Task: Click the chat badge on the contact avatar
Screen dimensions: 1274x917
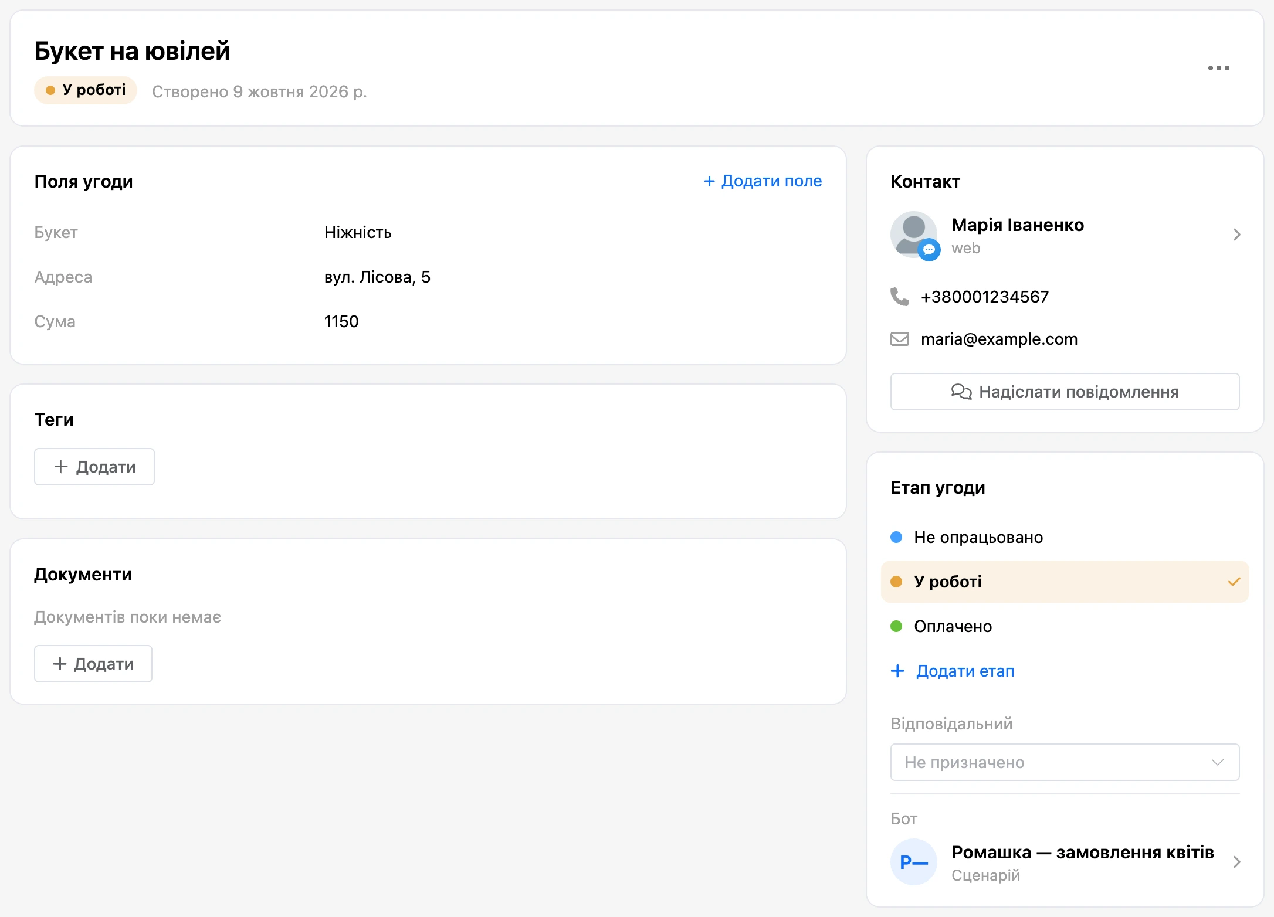Action: [929, 250]
